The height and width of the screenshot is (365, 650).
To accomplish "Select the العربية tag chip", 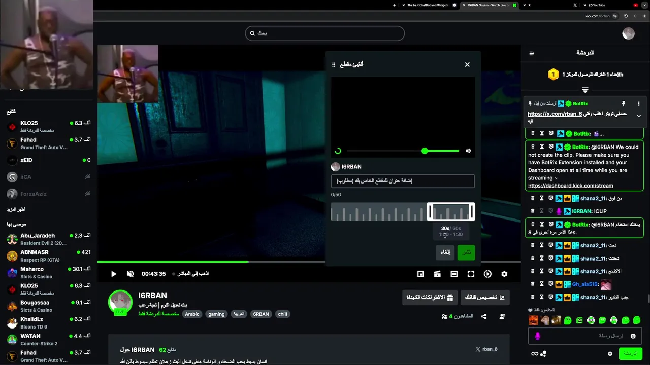I will click(x=239, y=314).
